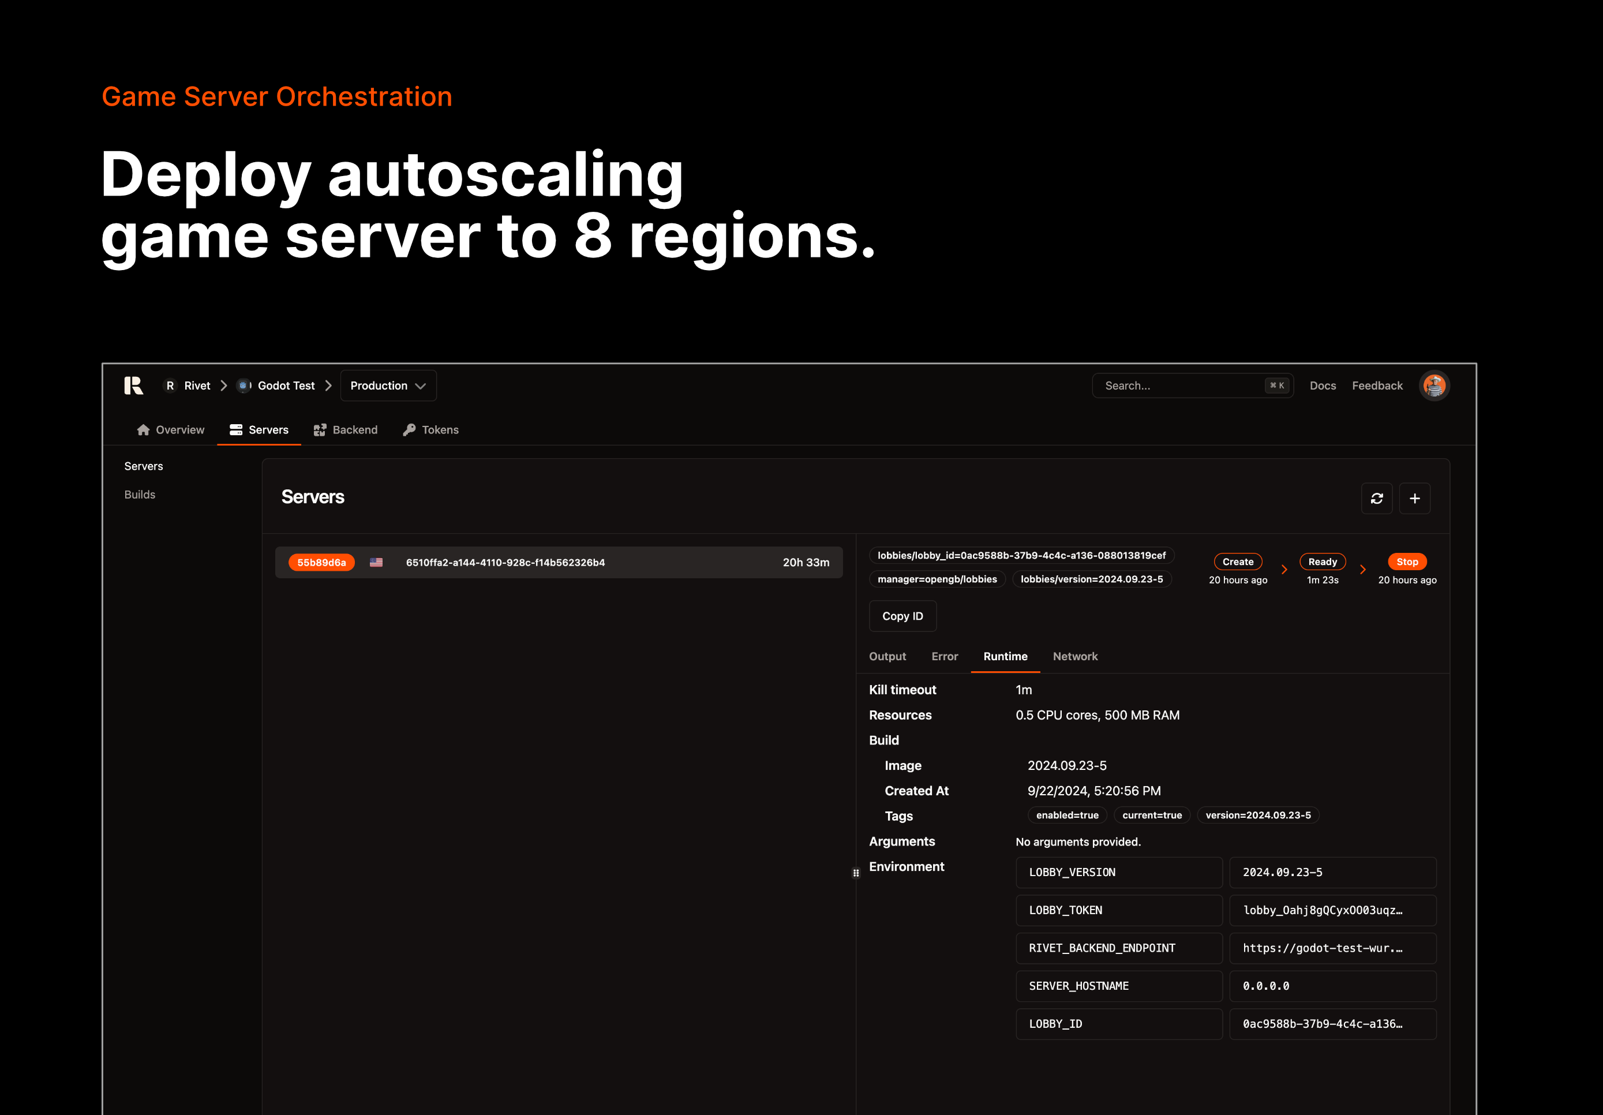1603x1115 pixels.
Task: Switch to the Output tab
Action: pyautogui.click(x=887, y=656)
